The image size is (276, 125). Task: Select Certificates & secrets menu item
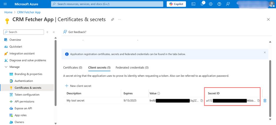coord(27,88)
